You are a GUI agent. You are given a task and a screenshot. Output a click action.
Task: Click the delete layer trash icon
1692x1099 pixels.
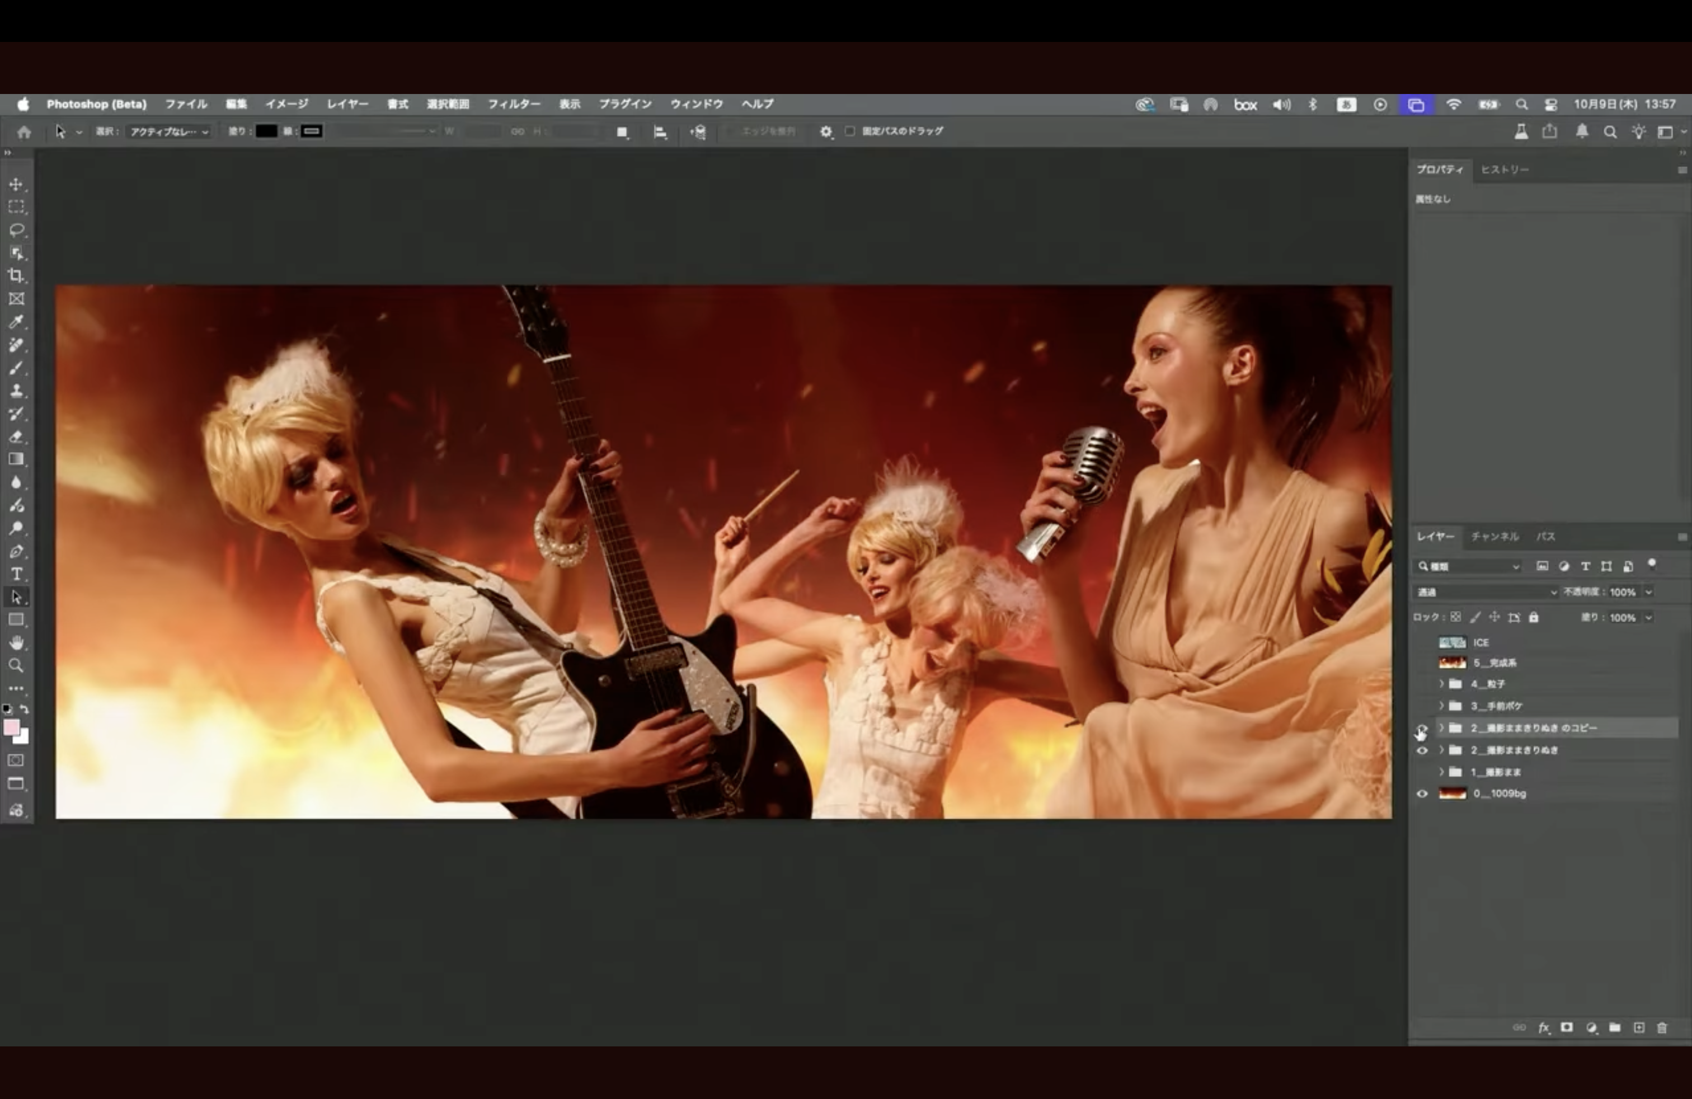point(1661,1028)
